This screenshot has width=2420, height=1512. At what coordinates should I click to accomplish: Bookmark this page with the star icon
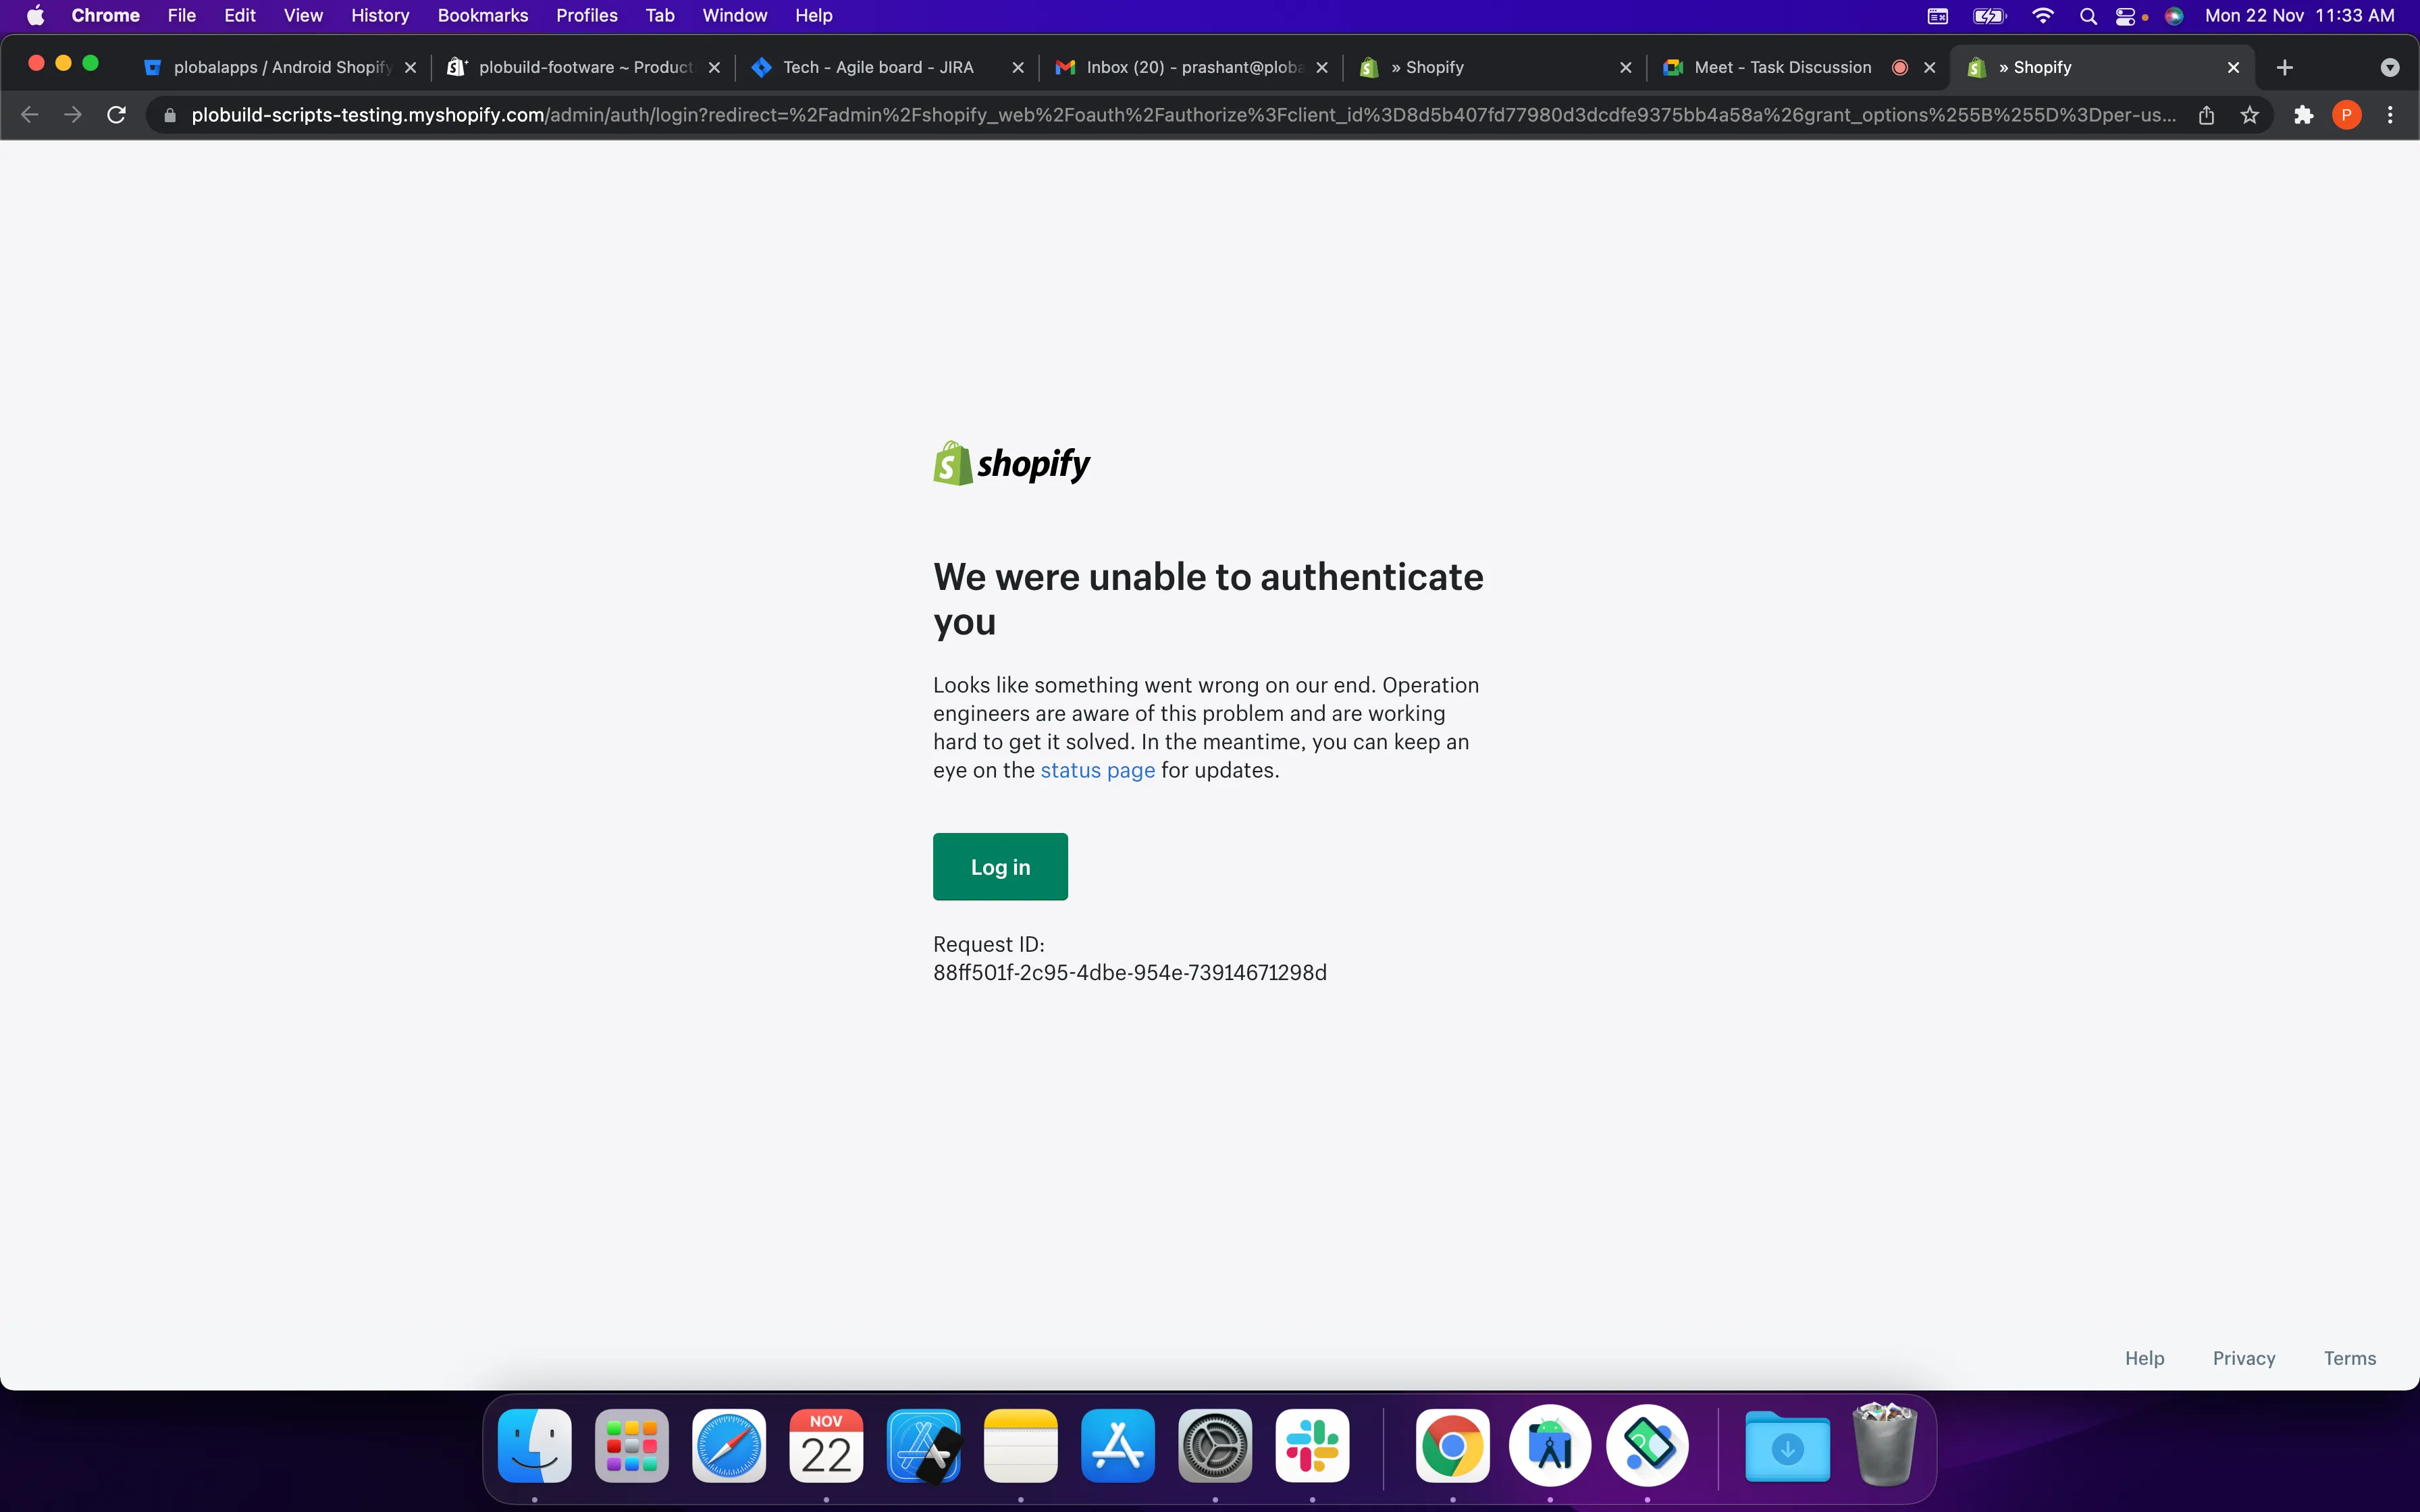point(2249,115)
